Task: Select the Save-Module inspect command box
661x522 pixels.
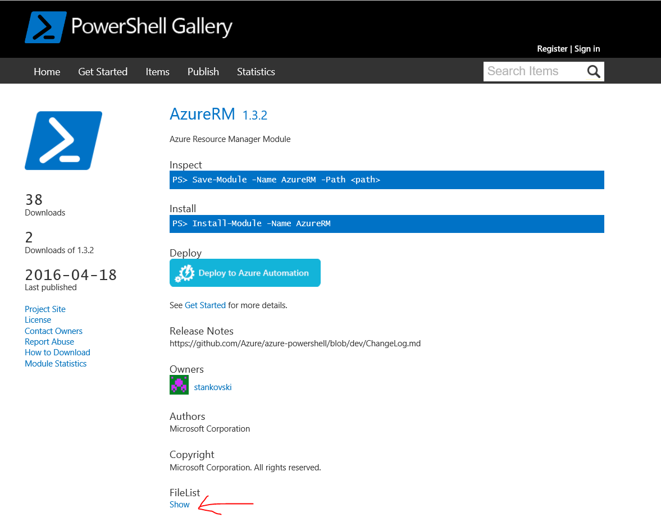Action: point(386,180)
